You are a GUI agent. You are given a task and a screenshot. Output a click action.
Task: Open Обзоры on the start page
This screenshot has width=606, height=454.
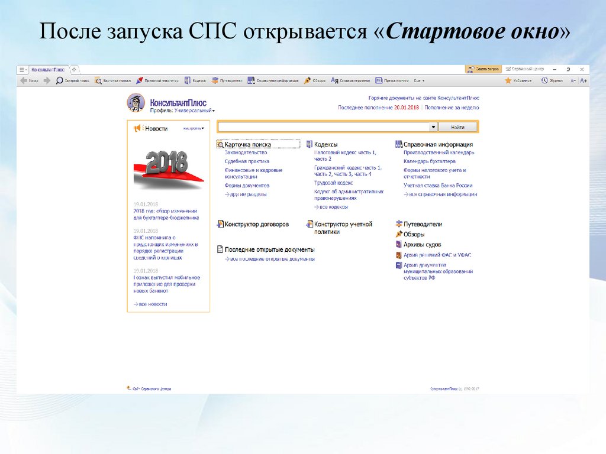(414, 234)
